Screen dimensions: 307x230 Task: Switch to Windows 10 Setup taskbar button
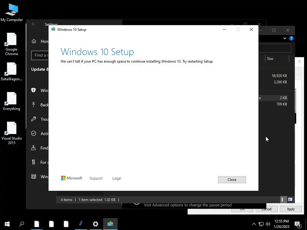pyautogui.click(x=110, y=224)
